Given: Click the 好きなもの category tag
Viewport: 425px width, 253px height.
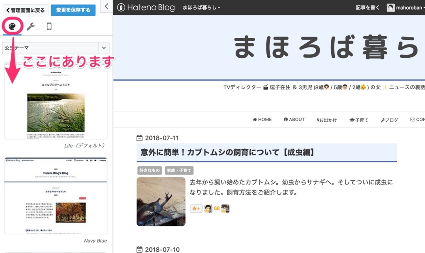Looking at the screenshot, I should tap(149, 170).
